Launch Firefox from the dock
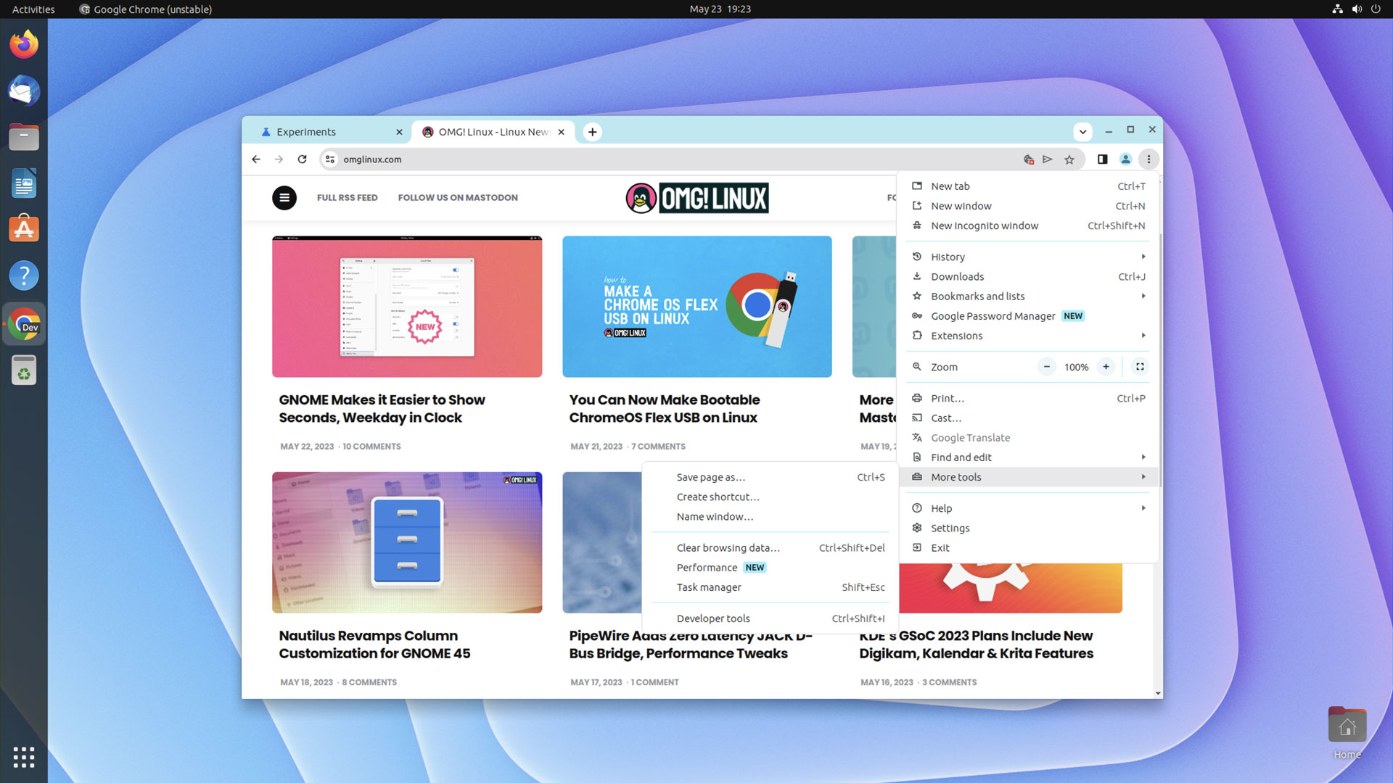Image resolution: width=1393 pixels, height=783 pixels. (24, 44)
